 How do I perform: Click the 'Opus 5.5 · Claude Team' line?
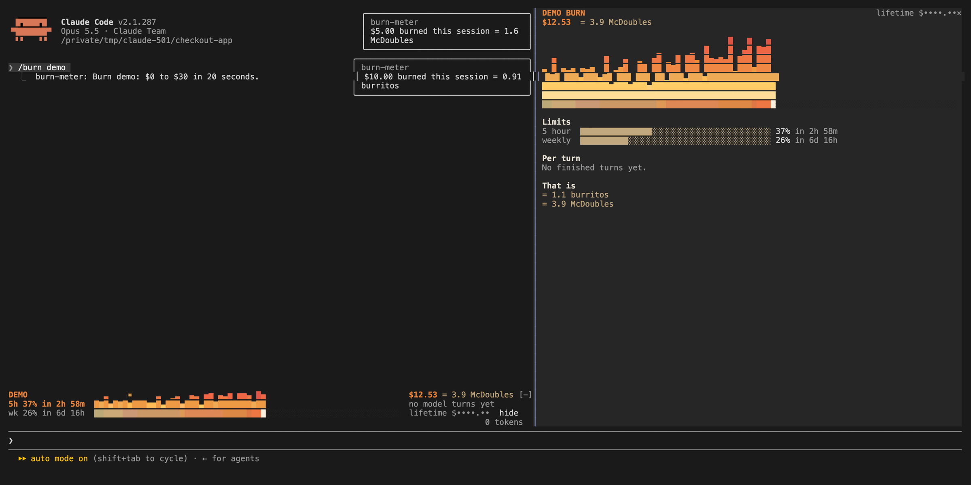(113, 31)
